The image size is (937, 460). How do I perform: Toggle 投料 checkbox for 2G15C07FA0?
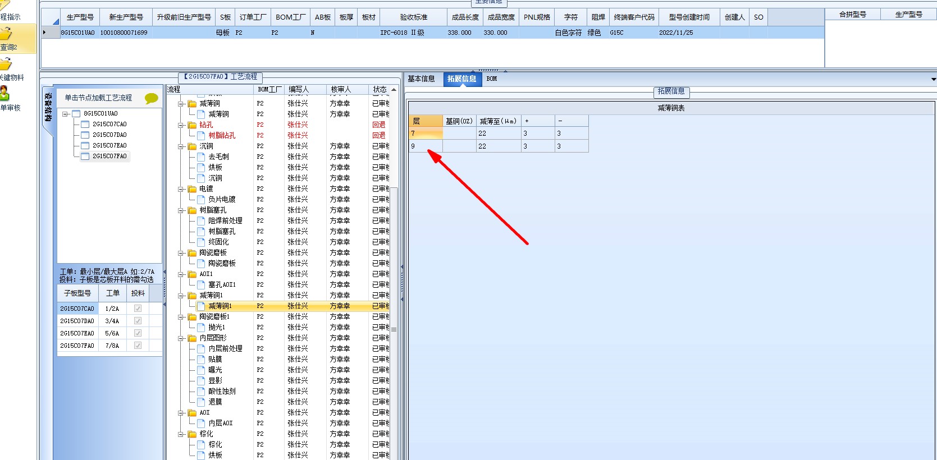[x=138, y=346]
